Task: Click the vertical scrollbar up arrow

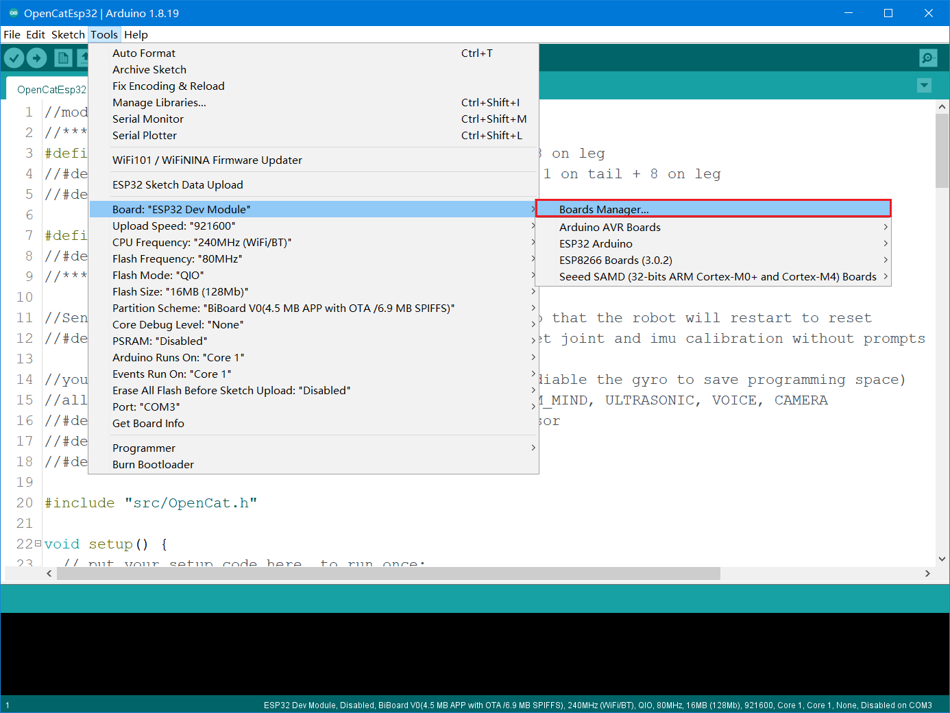Action: pos(942,107)
